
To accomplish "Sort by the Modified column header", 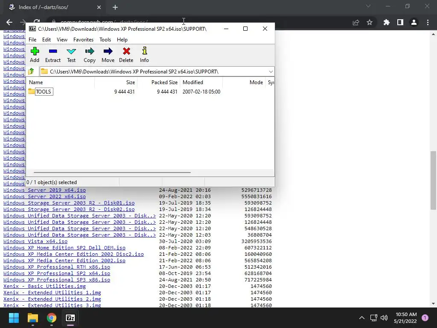I will pyautogui.click(x=201, y=82).
